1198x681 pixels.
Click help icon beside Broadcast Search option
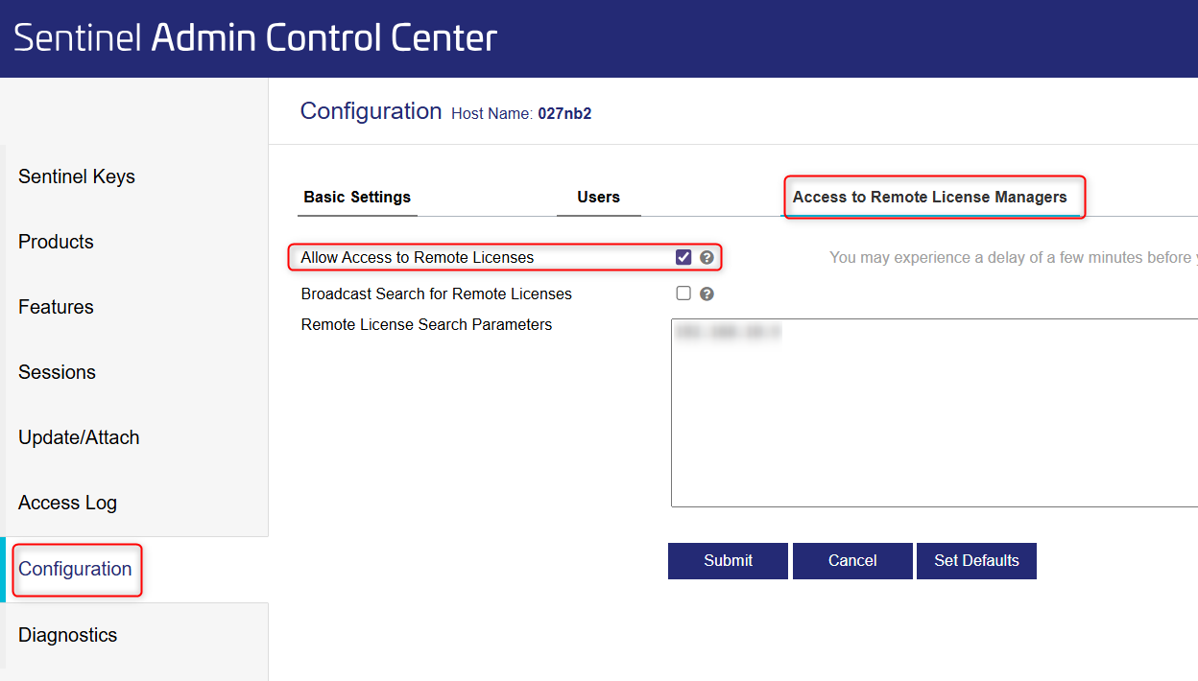(707, 294)
